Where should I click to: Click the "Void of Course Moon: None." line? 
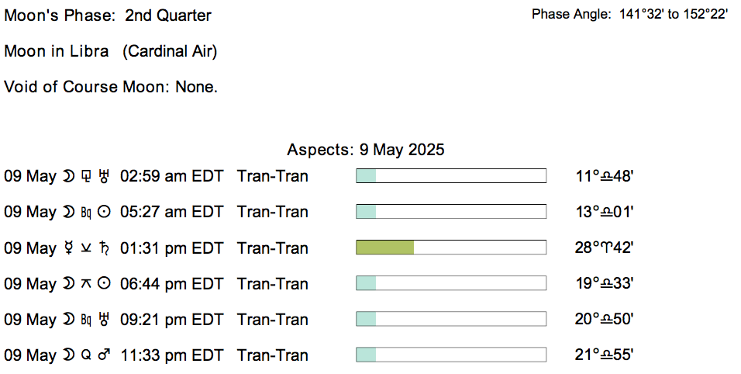pos(111,87)
